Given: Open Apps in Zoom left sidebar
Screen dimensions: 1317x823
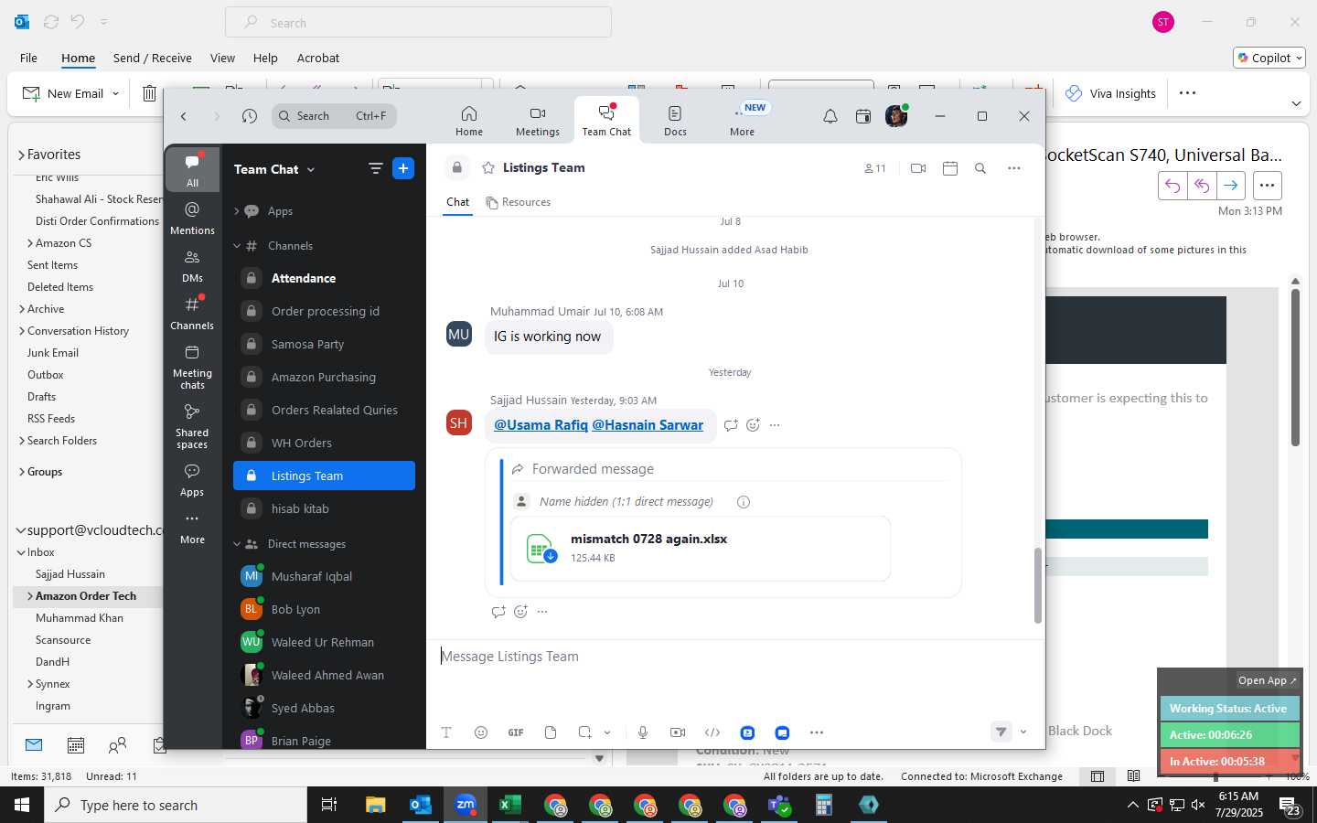Looking at the screenshot, I should click(x=192, y=480).
